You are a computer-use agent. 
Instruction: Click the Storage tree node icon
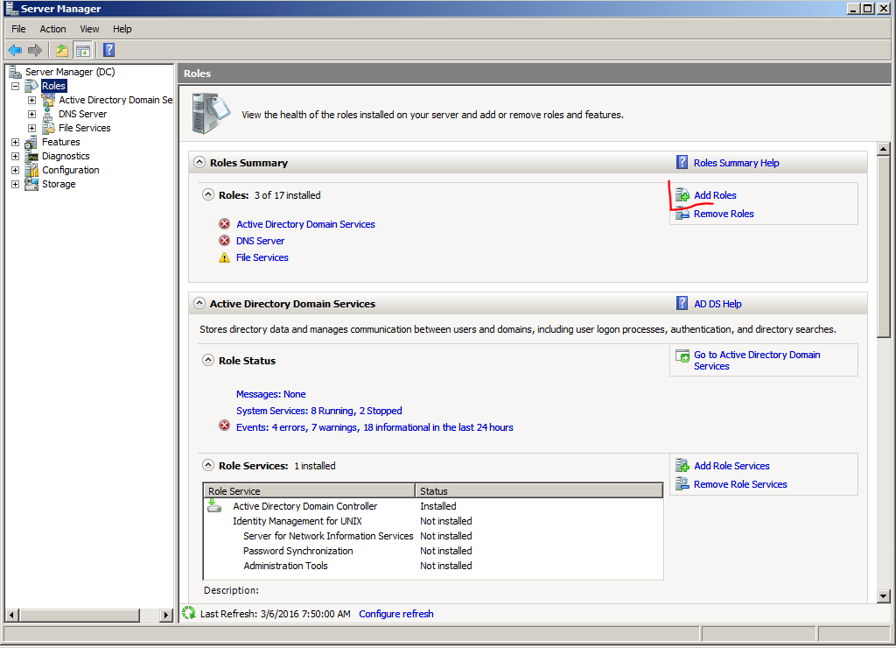click(x=31, y=184)
